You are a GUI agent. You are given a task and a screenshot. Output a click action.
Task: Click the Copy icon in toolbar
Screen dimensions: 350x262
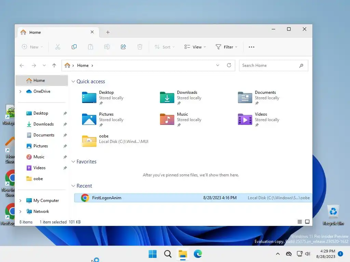point(74,47)
